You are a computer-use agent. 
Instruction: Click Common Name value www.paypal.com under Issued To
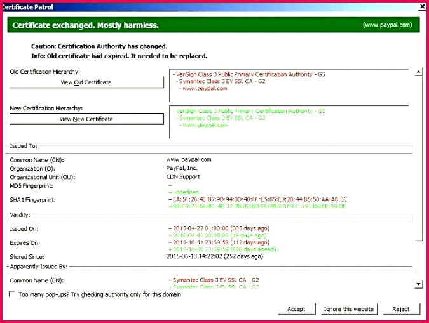pyautogui.click(x=189, y=159)
